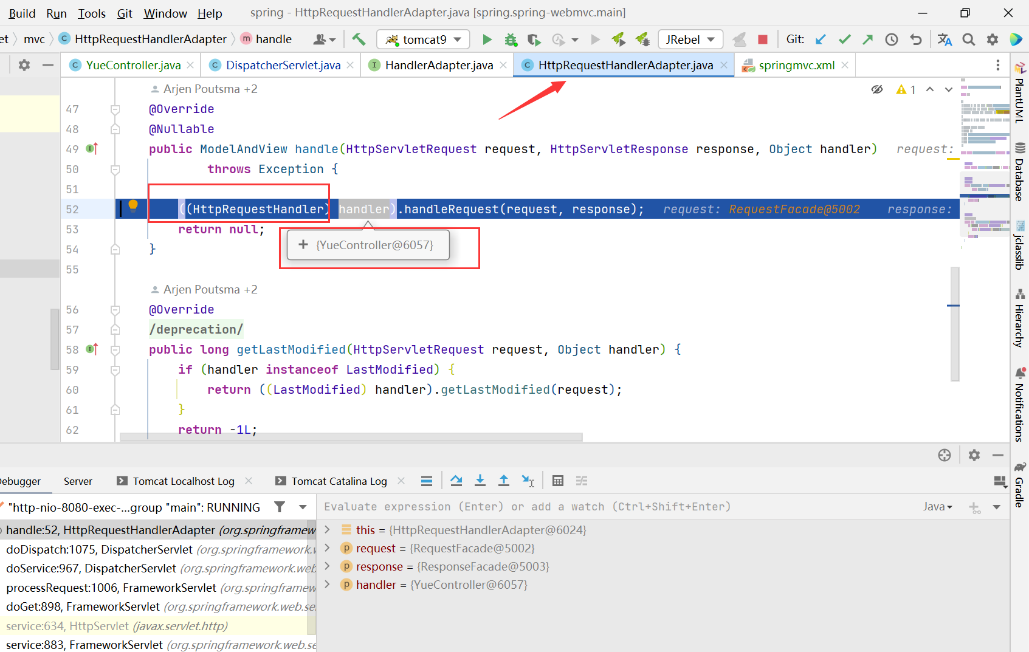Expand the 'request' variable node

pyautogui.click(x=327, y=547)
